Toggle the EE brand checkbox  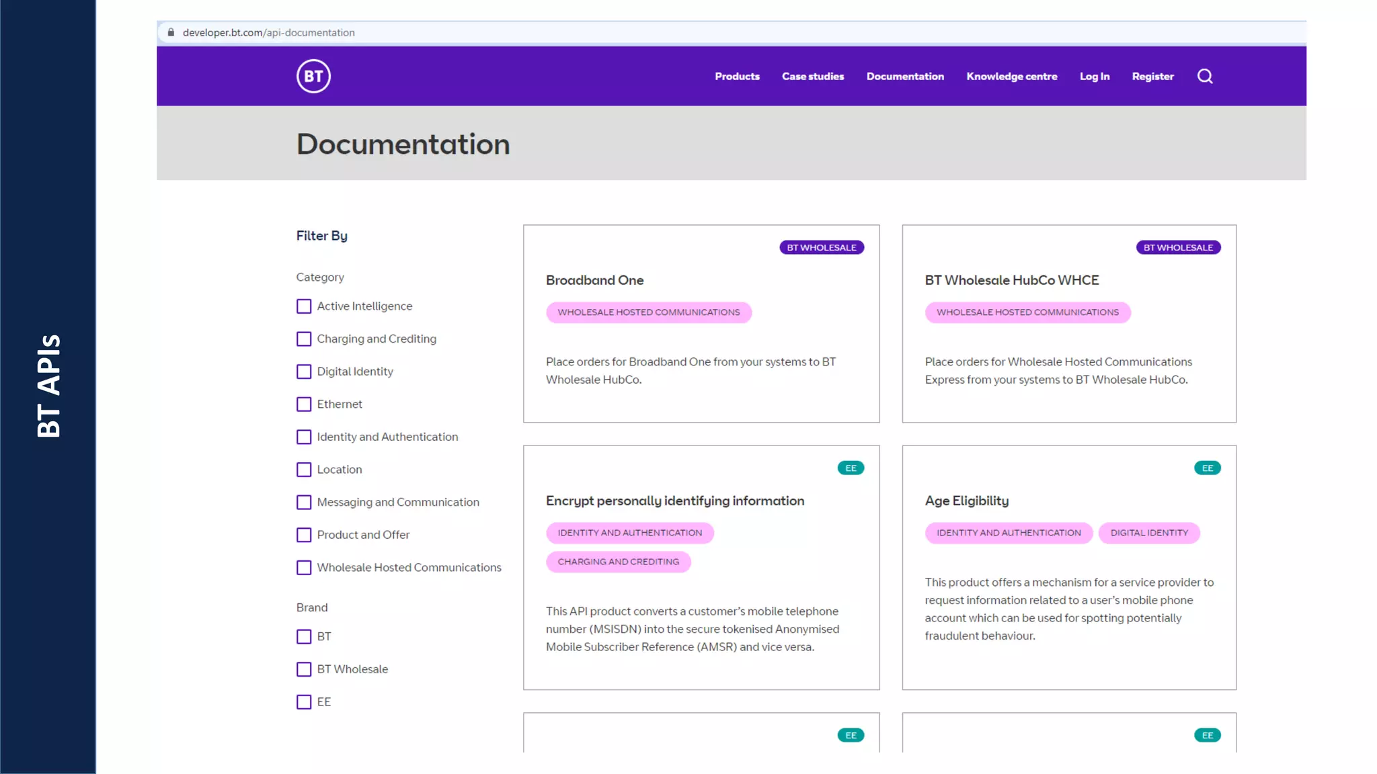click(304, 702)
